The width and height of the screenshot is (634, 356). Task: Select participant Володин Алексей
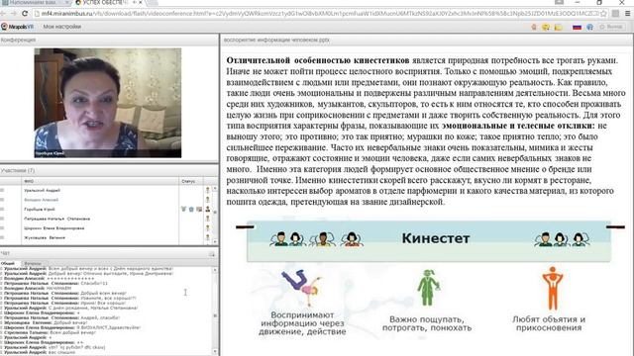point(41,200)
